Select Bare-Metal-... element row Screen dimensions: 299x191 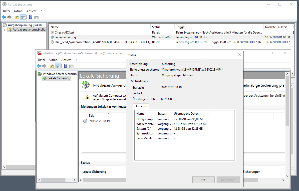pyautogui.click(x=184, y=138)
